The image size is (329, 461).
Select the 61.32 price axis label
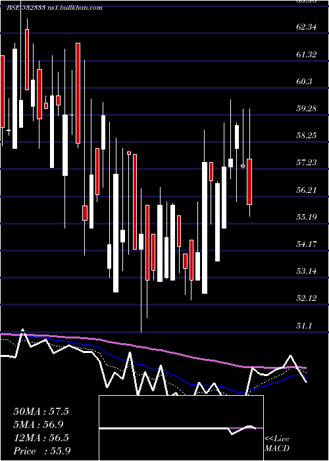click(x=307, y=54)
